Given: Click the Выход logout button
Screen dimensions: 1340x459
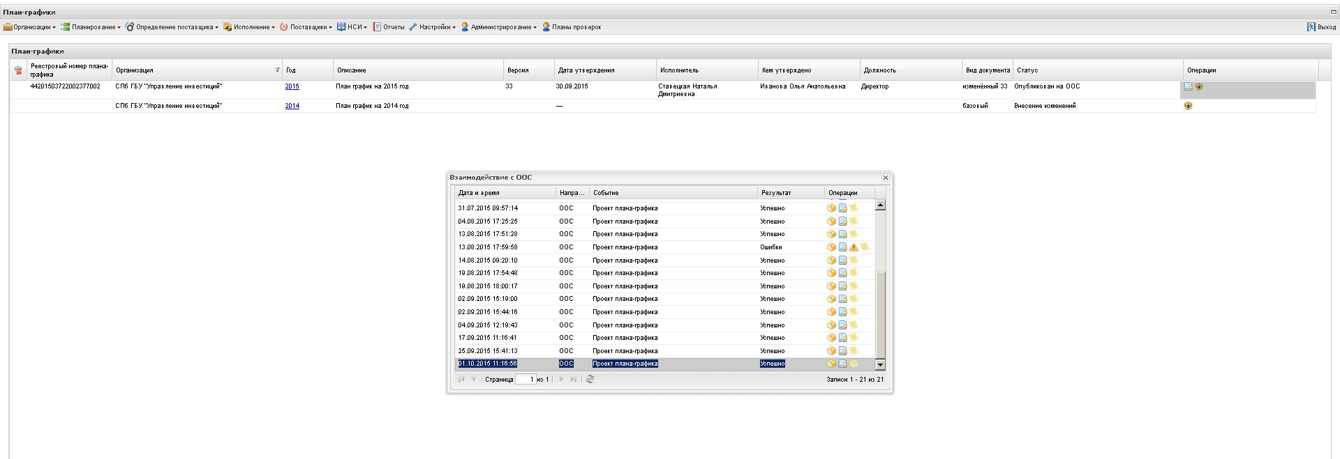Looking at the screenshot, I should pyautogui.click(x=1321, y=27).
